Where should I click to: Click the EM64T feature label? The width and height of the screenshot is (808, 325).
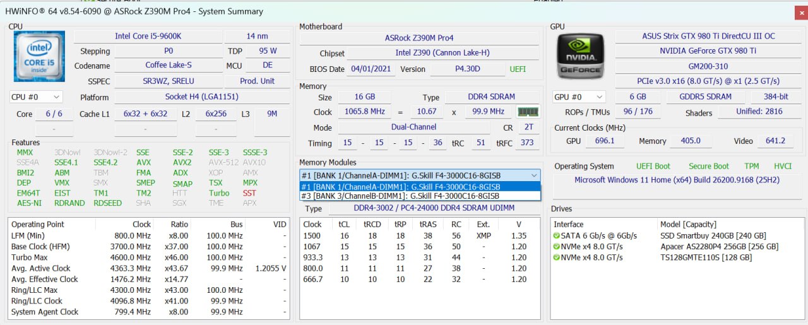tap(28, 193)
